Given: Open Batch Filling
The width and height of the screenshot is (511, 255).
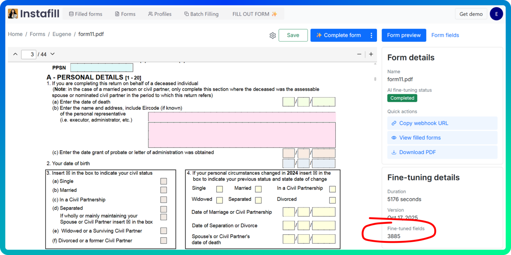Looking at the screenshot, I should [x=201, y=14].
